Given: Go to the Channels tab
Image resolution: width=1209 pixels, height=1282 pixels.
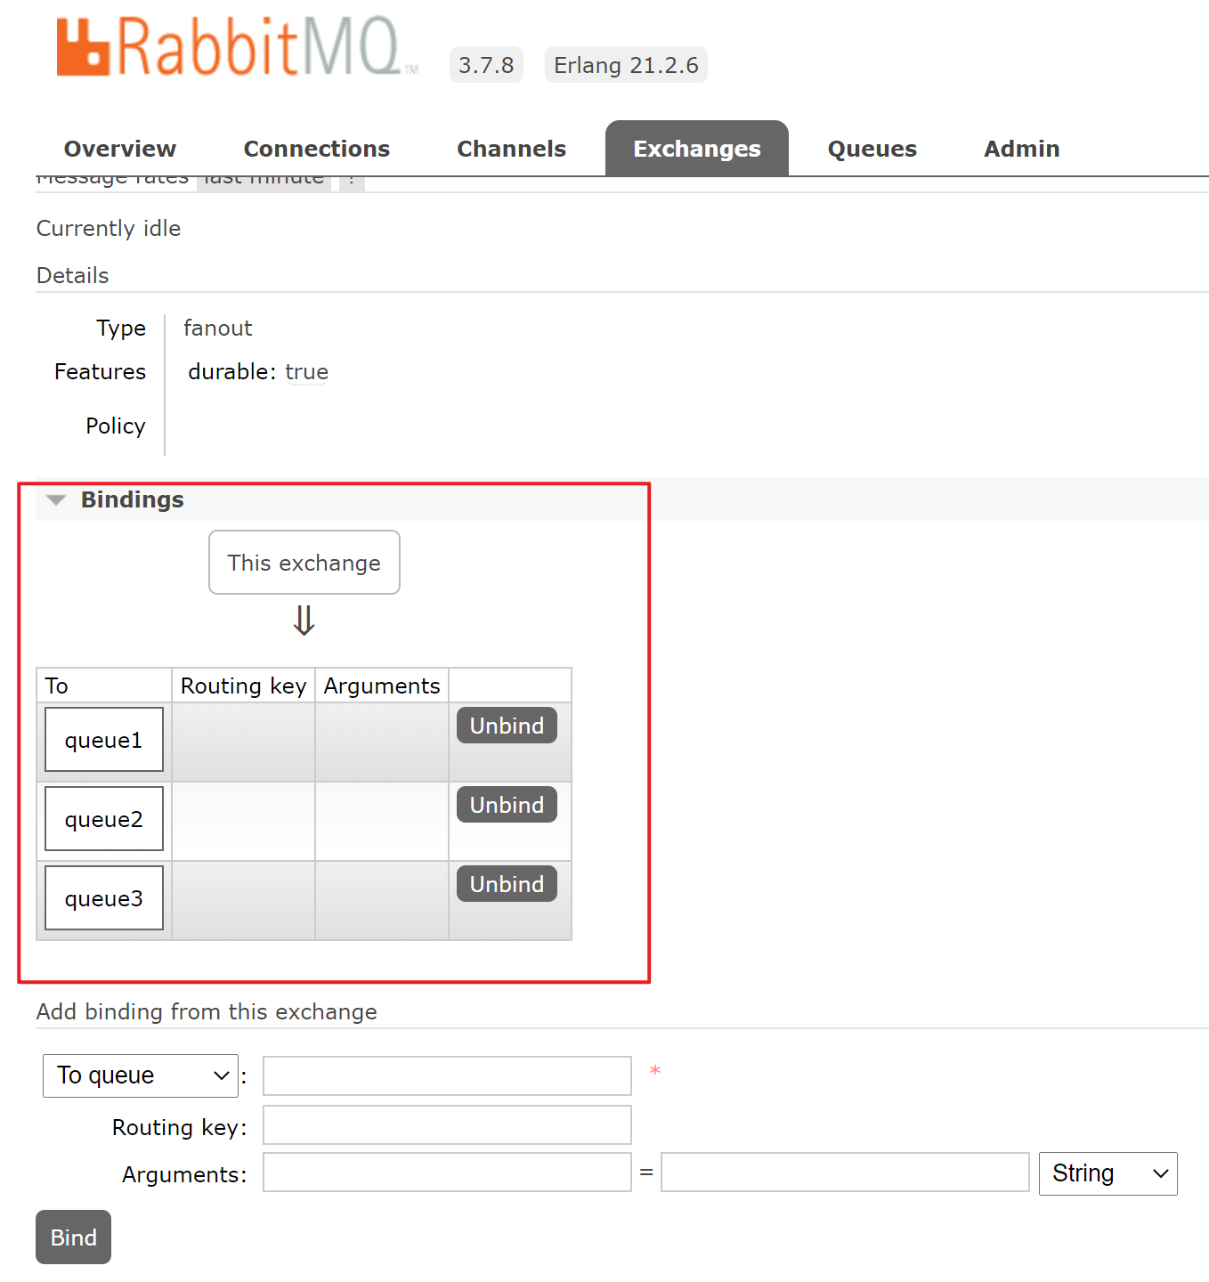Looking at the screenshot, I should coord(511,149).
